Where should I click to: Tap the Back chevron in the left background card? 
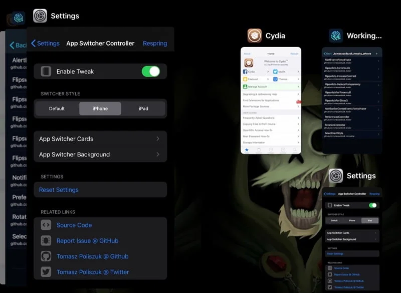12,45
